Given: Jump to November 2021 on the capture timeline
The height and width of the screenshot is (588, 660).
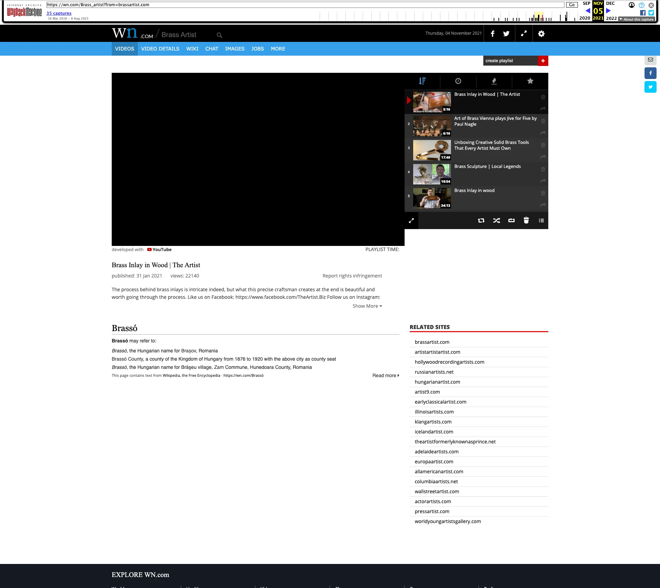Looking at the screenshot, I should pos(597,10).
